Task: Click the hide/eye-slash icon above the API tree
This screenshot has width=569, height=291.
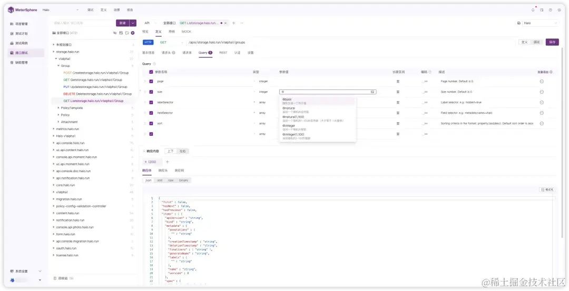Action: pos(115,33)
